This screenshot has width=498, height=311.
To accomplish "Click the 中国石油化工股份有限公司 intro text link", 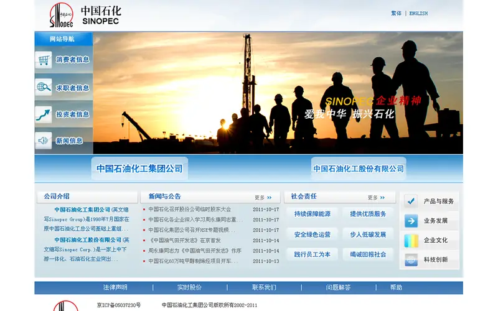I will pos(88,240).
